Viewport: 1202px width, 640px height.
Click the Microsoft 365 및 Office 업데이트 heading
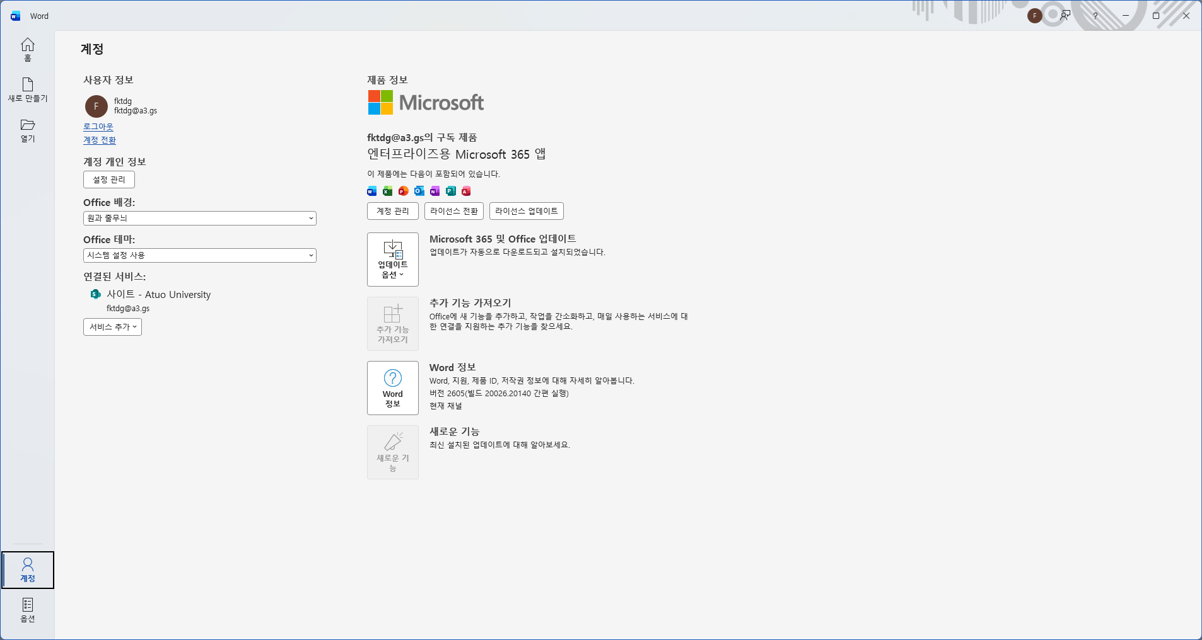503,239
